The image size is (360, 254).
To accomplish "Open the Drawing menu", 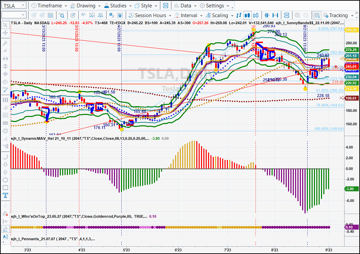I will [83, 5].
